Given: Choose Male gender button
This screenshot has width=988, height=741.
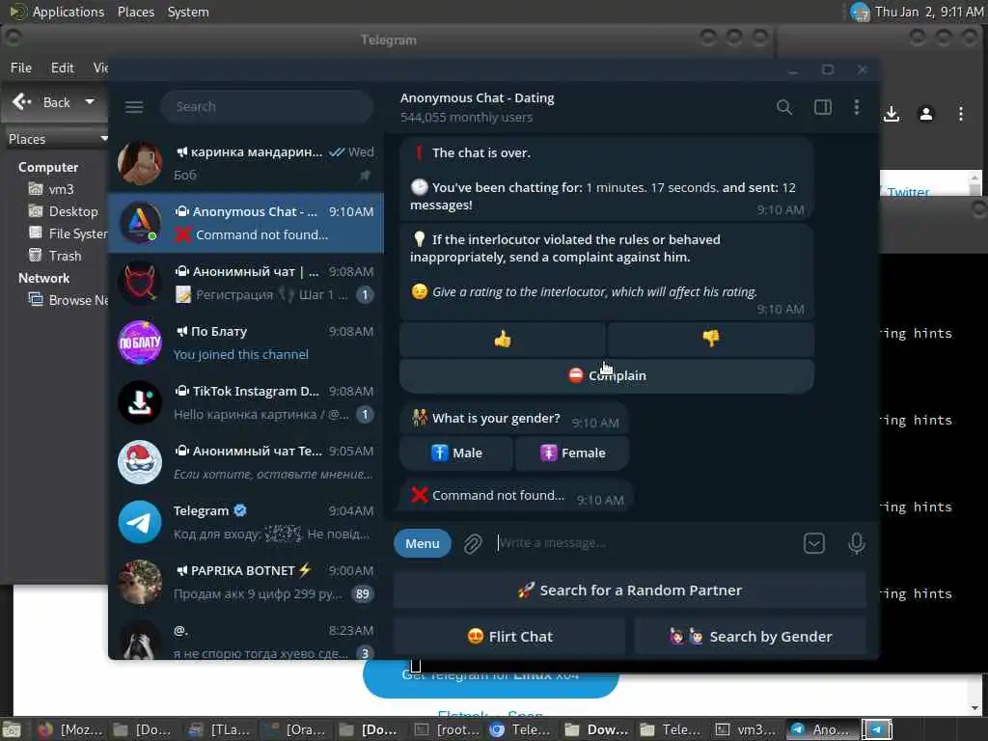Looking at the screenshot, I should click(456, 453).
